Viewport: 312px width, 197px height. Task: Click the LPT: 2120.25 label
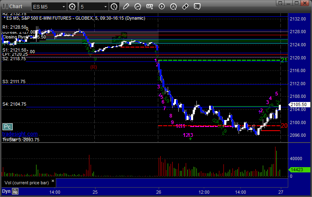(x=15, y=54)
